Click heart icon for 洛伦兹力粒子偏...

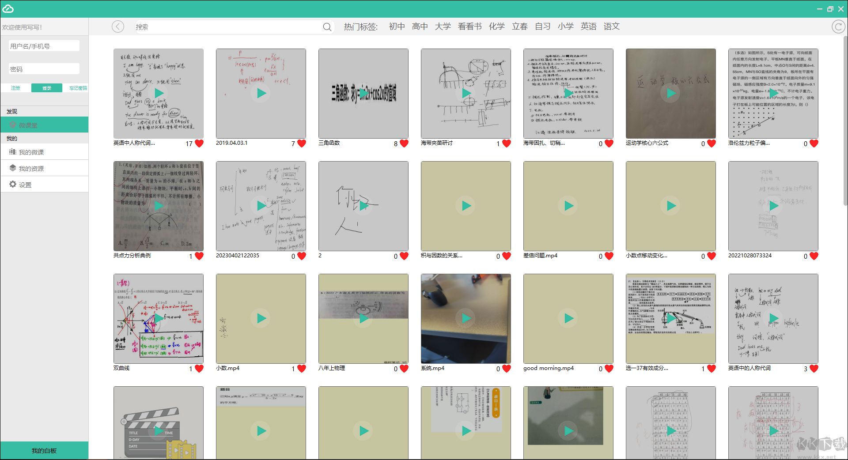point(814,143)
